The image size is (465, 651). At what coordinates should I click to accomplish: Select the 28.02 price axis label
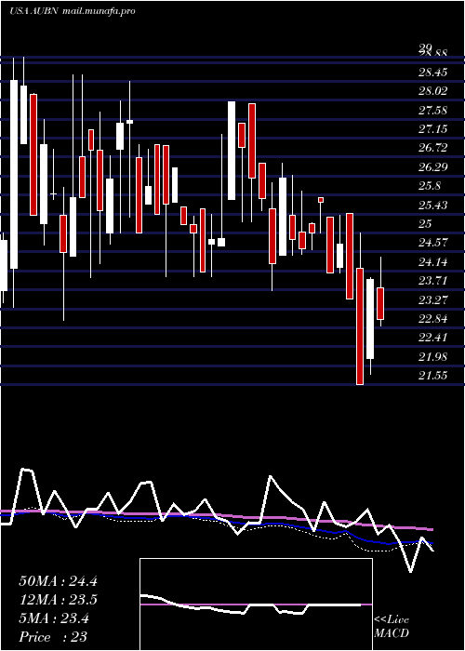pyautogui.click(x=433, y=91)
